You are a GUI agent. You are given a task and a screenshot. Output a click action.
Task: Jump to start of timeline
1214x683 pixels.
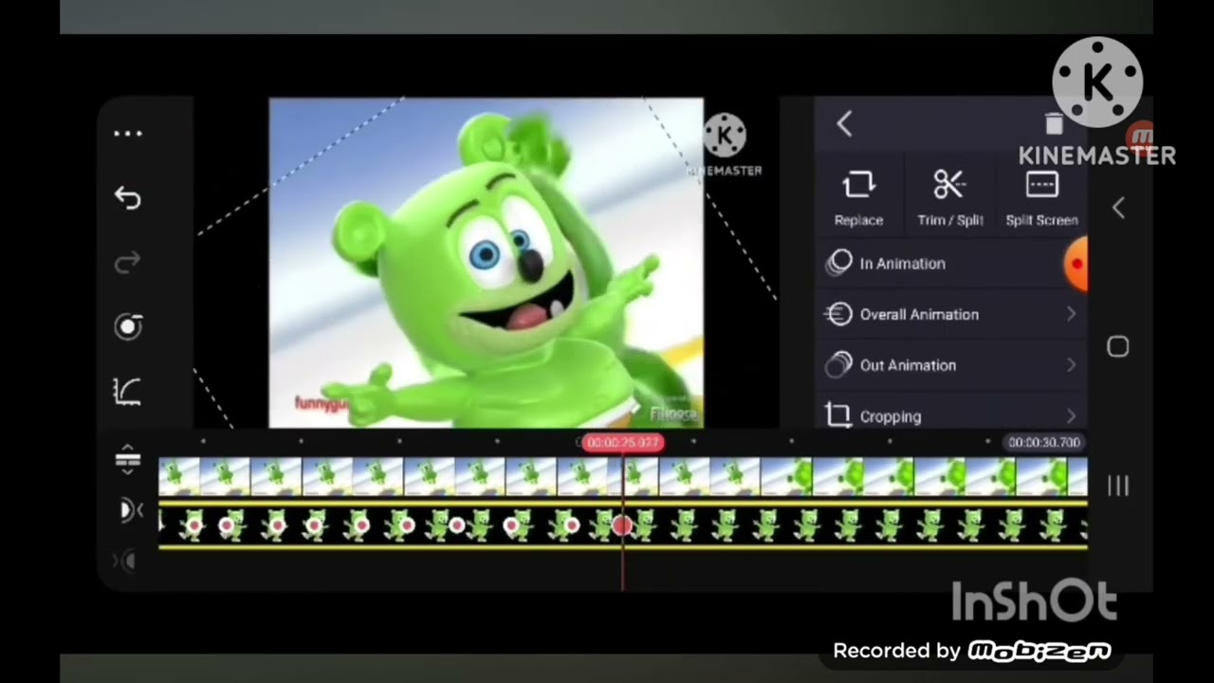[131, 511]
